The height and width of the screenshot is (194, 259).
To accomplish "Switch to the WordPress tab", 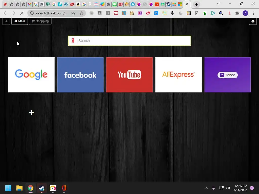I will coord(66,4).
